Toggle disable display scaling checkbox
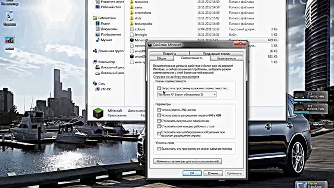334x188 pixels. coord(159,134)
